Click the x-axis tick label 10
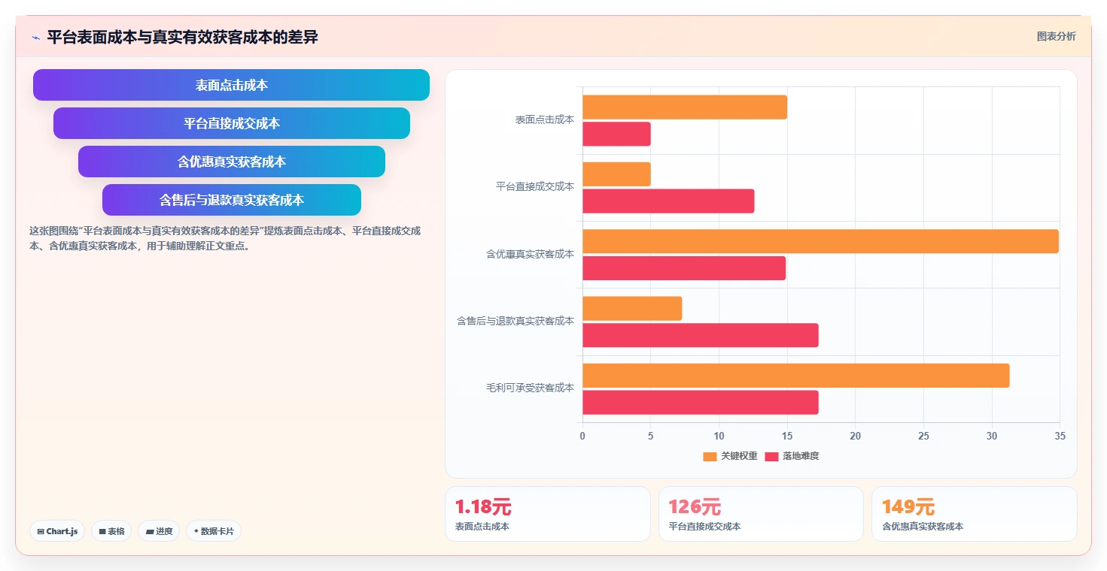1107x571 pixels. [719, 436]
